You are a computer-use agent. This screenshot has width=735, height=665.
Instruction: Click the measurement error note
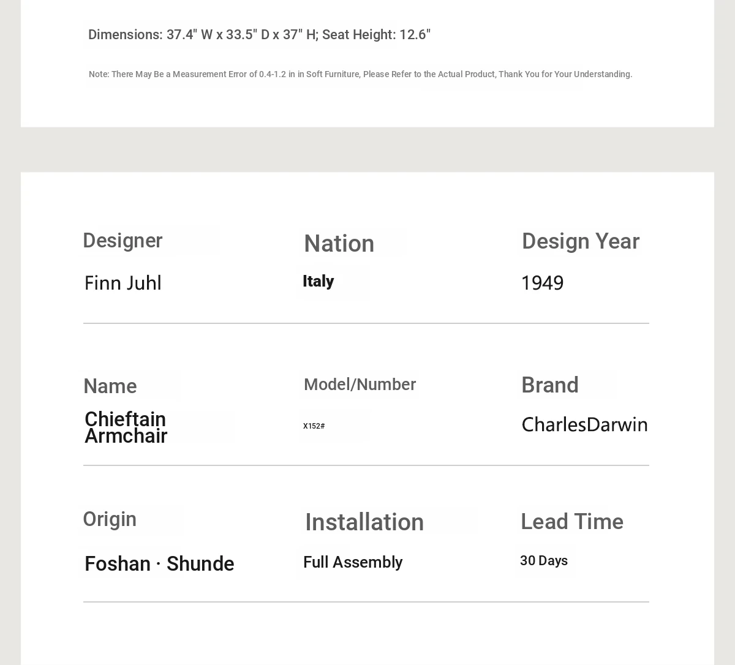click(x=360, y=74)
